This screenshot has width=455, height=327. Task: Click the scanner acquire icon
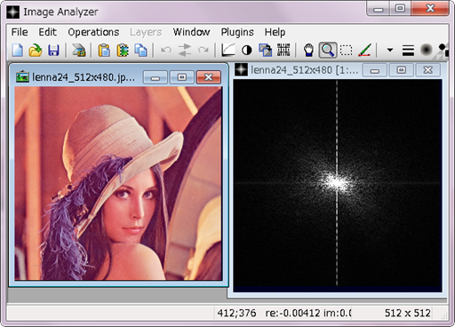click(79, 50)
